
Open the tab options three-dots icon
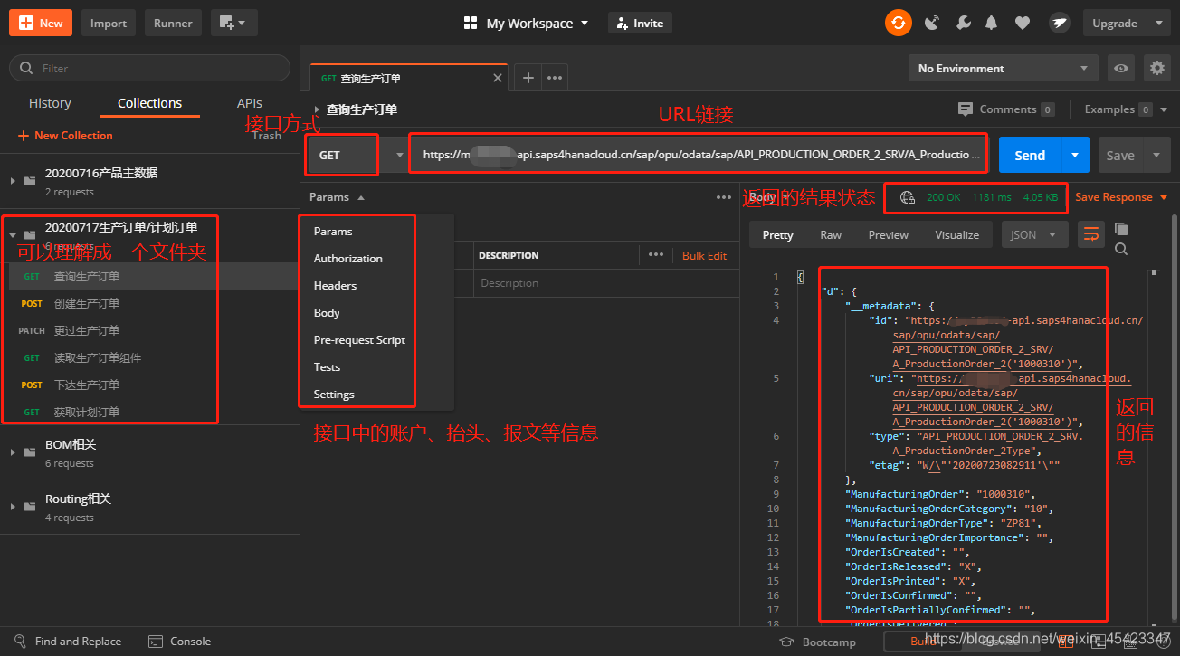click(555, 78)
